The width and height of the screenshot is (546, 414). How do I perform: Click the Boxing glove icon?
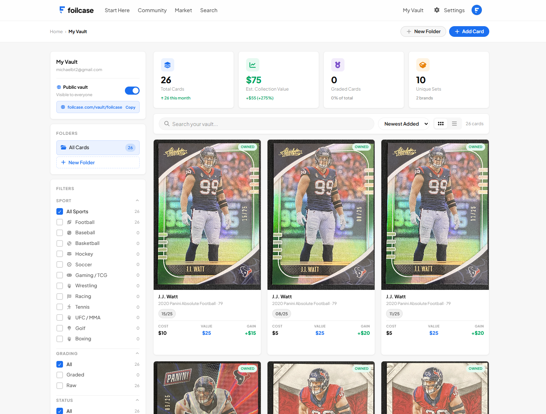pyautogui.click(x=69, y=339)
